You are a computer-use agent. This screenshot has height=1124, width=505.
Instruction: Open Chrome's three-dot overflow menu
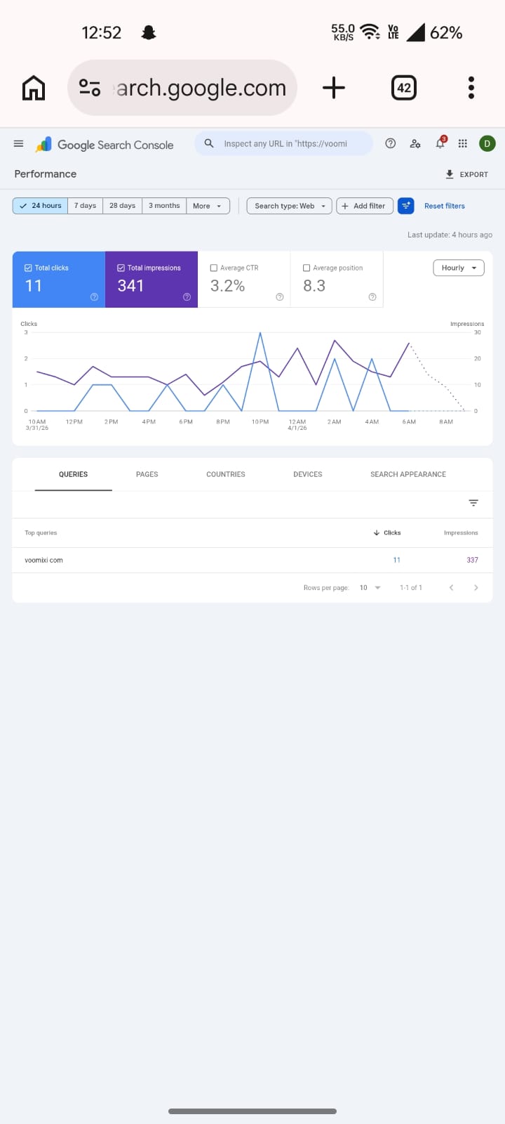point(471,88)
